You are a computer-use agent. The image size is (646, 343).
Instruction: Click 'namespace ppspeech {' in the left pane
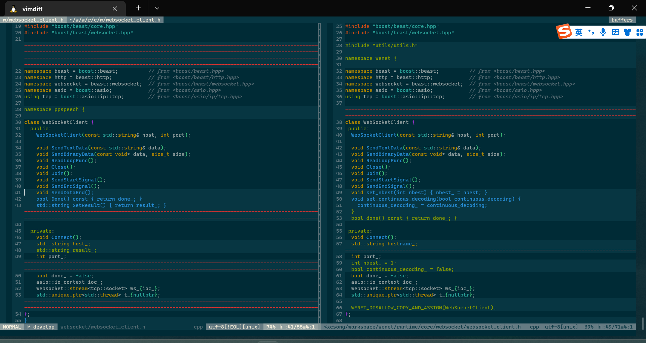[55, 109]
